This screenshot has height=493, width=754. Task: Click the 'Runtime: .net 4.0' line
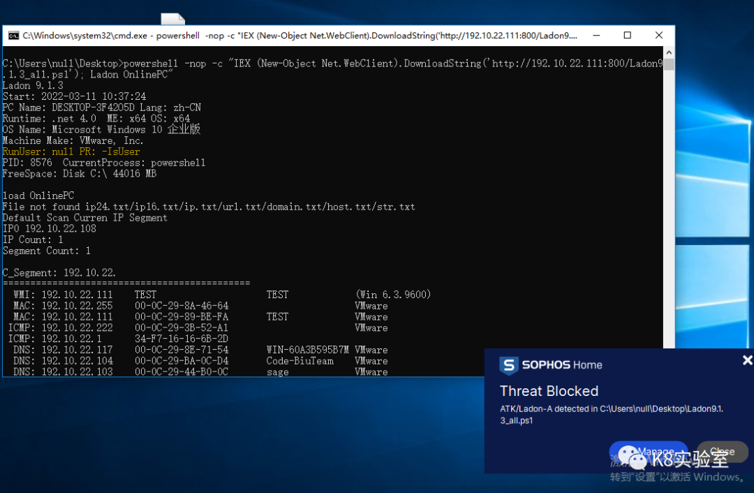(96, 119)
